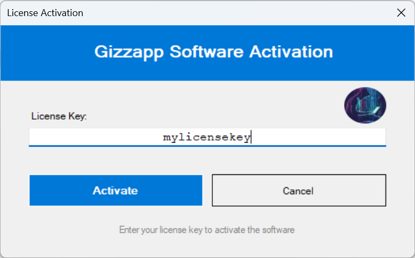
Task: Click the word "Gizzapp" in the header
Action: point(129,52)
